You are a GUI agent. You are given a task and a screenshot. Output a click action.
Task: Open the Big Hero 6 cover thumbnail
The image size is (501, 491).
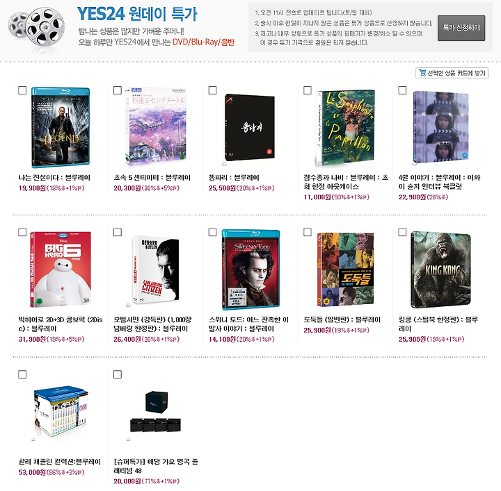[x=61, y=269]
